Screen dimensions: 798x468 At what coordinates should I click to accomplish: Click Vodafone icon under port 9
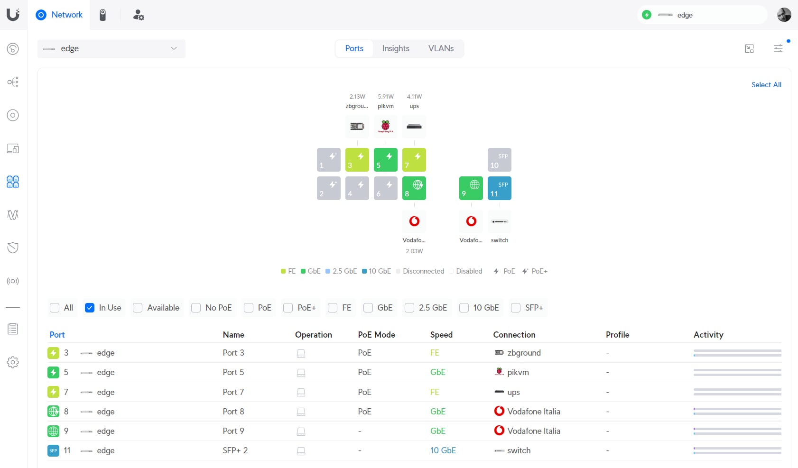(x=471, y=221)
